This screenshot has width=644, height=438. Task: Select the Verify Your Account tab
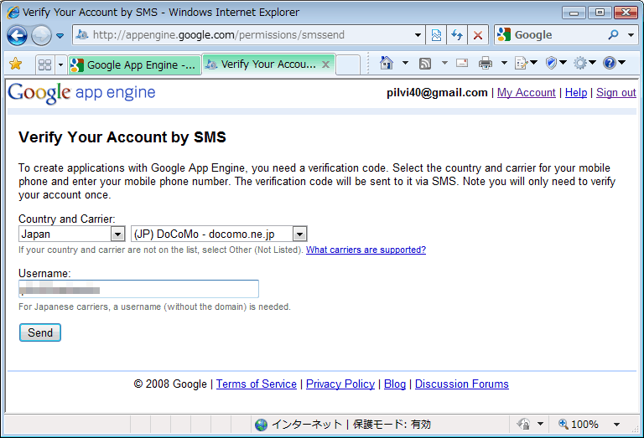pyautogui.click(x=262, y=64)
